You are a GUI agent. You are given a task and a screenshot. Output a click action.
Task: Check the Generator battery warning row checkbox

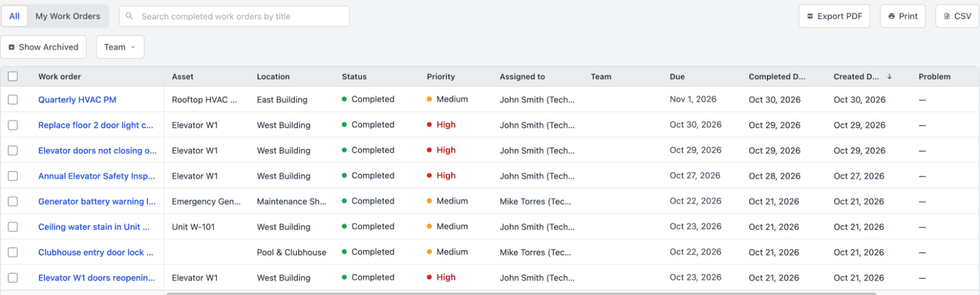tap(13, 201)
